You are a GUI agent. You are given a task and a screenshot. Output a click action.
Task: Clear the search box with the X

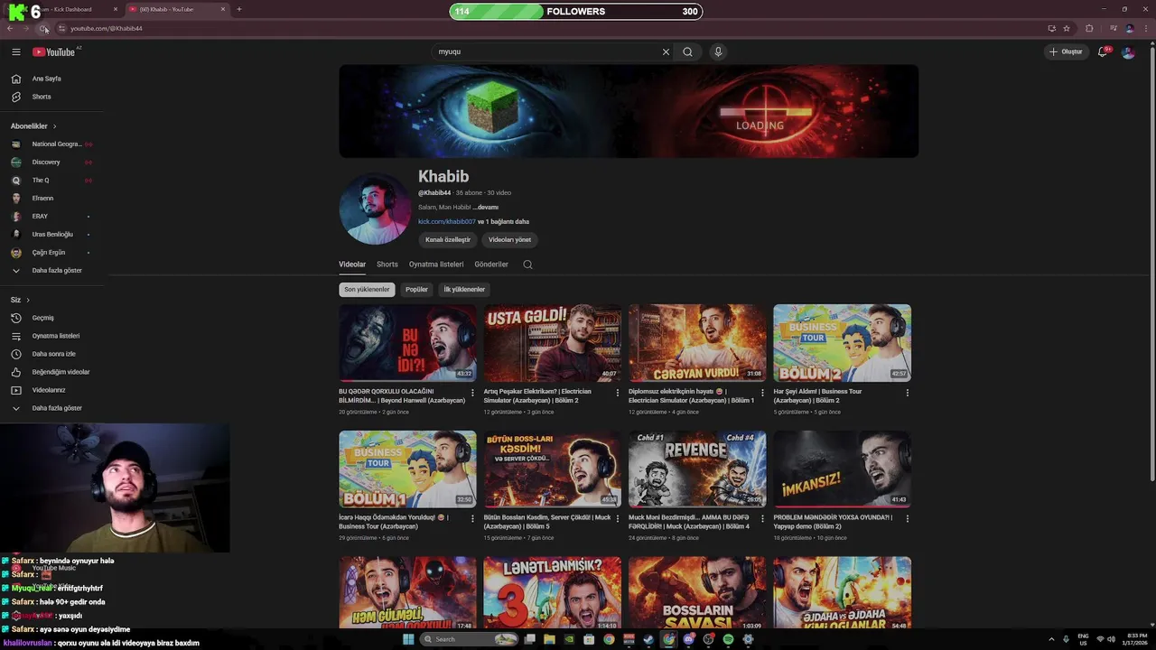(x=666, y=51)
